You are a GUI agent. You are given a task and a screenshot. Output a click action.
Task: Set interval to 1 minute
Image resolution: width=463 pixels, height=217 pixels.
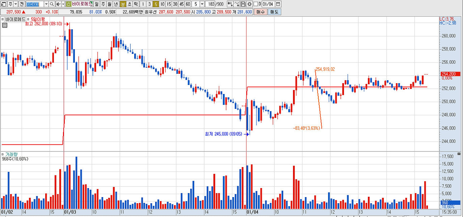point(143,4)
